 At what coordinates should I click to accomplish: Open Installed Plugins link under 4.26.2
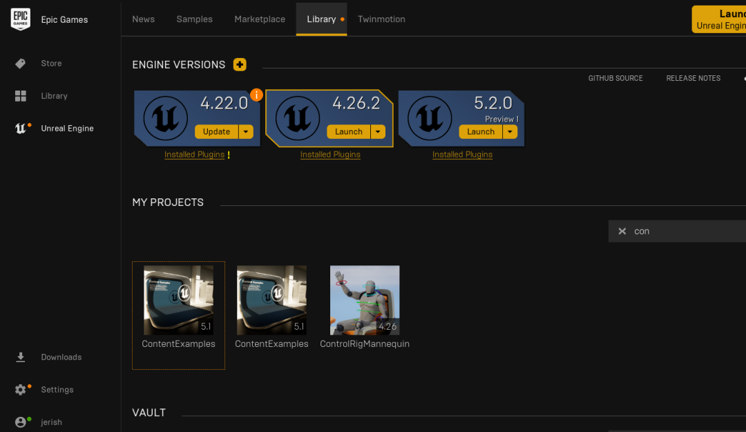pyautogui.click(x=330, y=155)
